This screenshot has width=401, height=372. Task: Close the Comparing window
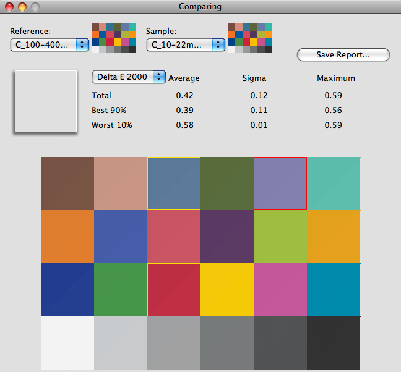9,7
